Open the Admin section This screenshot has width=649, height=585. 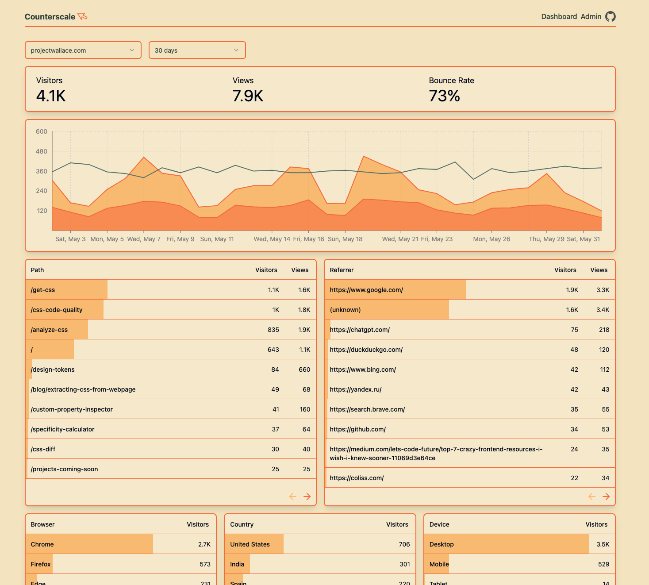click(x=591, y=16)
